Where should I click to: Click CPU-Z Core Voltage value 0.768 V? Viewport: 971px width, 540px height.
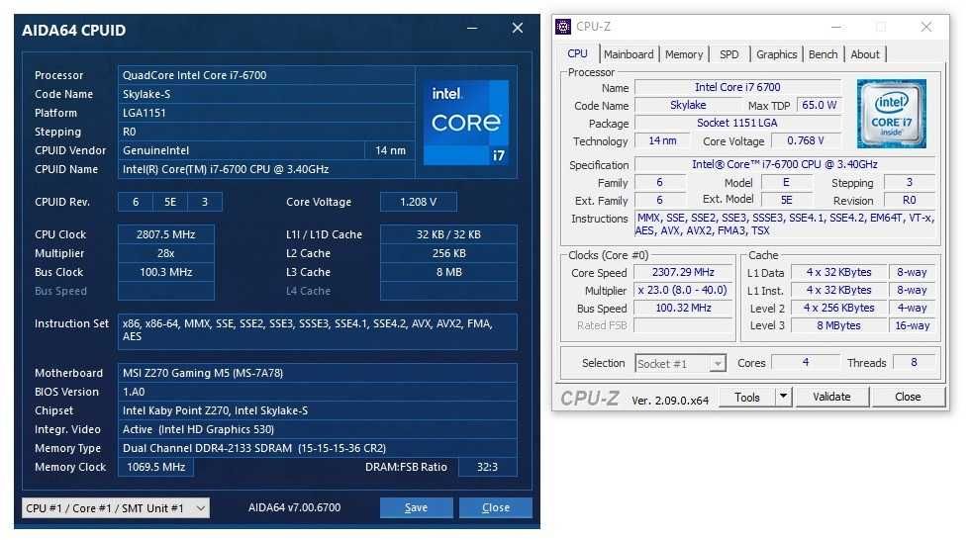click(805, 141)
